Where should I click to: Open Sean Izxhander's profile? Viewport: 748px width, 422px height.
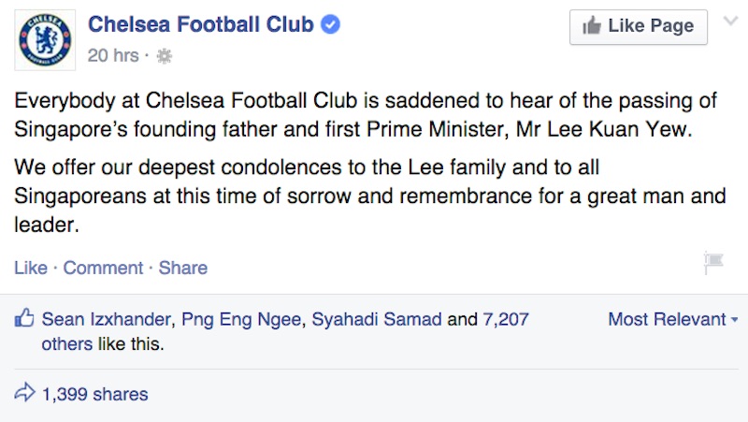coord(107,319)
